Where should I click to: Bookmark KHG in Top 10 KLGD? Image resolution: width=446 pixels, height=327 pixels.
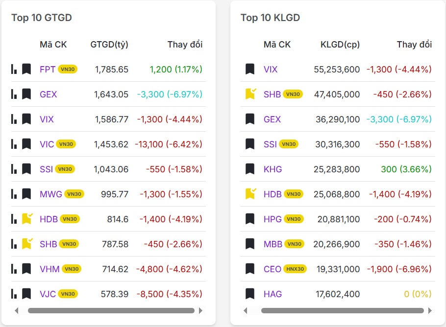[250, 169]
